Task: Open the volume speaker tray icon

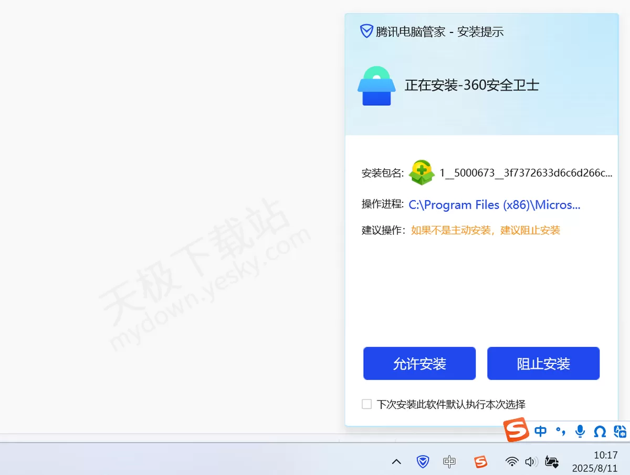Action: pyautogui.click(x=531, y=461)
